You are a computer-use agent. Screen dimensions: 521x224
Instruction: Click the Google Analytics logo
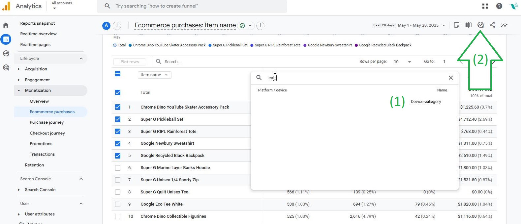click(6, 6)
